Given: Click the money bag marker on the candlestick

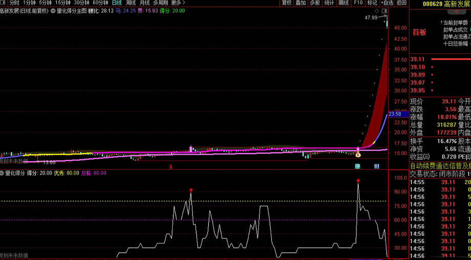Looking at the screenshot, I should pyautogui.click(x=358, y=154).
